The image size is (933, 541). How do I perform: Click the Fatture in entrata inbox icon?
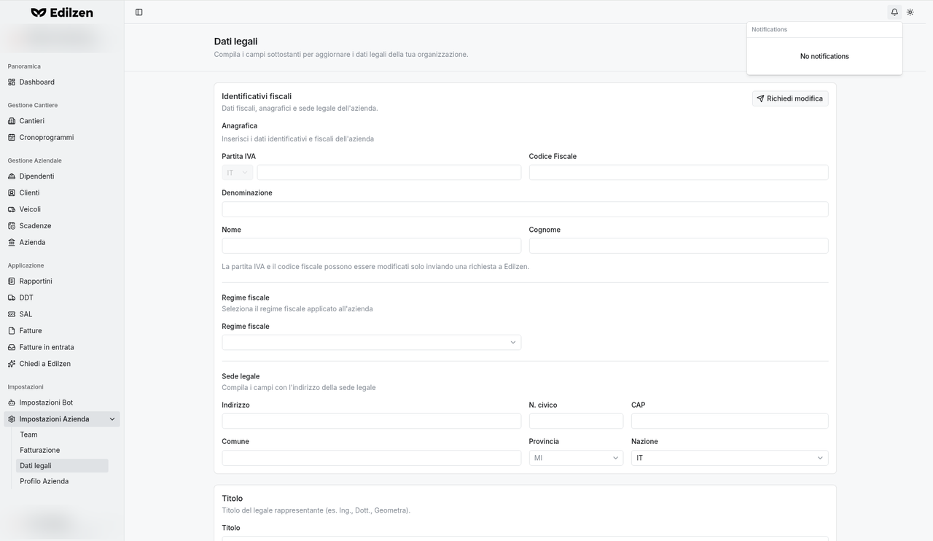12,348
